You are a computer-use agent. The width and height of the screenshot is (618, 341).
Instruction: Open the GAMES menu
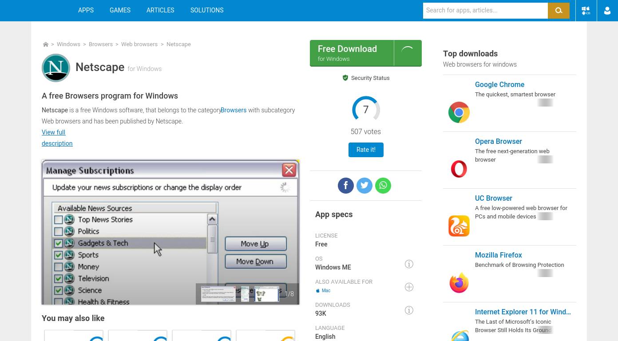tap(120, 10)
